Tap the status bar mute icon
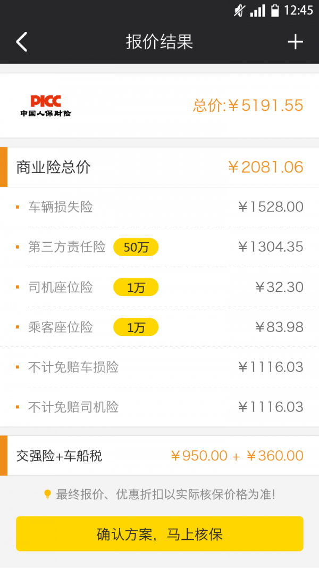 [240, 9]
